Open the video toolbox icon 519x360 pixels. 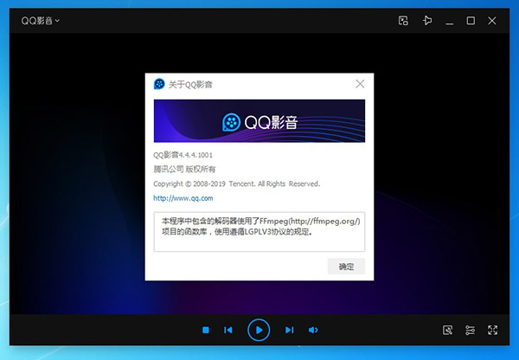(447, 330)
